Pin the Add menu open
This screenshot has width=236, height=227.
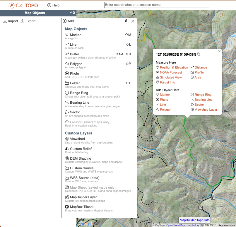click(x=126, y=21)
